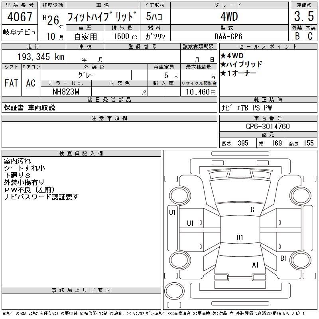Click the overall grade score 3.5
Screen dimensions: 319x319
[x=303, y=18]
